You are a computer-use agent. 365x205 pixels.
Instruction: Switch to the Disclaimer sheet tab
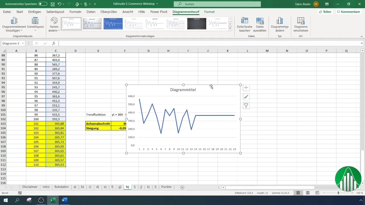[30, 187]
